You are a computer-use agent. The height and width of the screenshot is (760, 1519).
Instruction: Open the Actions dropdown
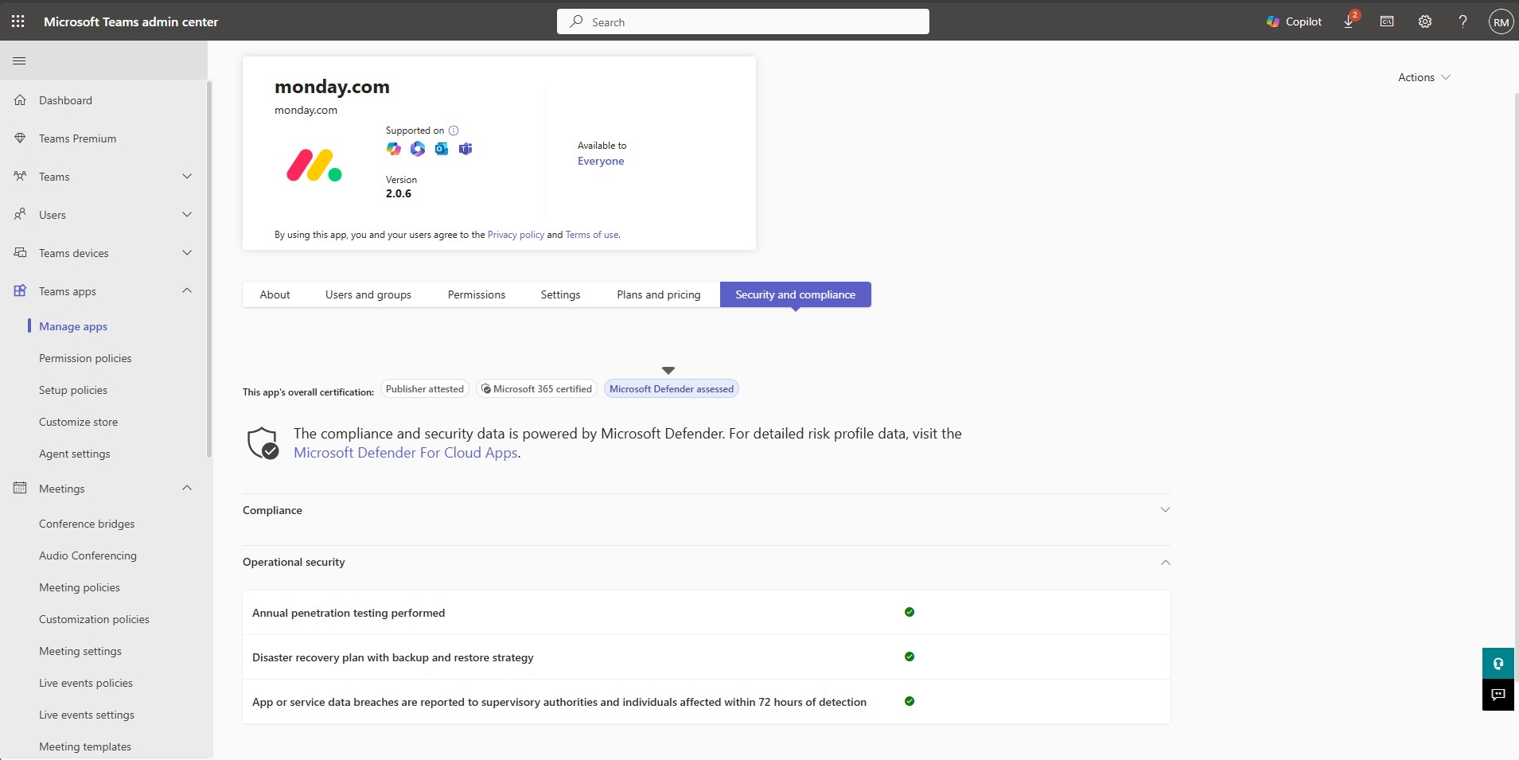tap(1424, 77)
